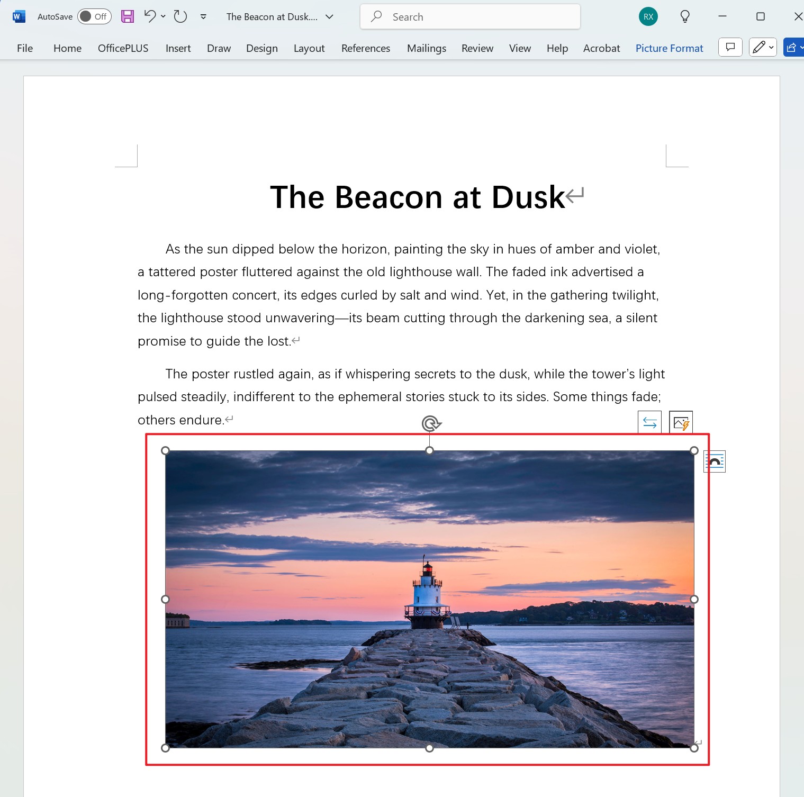Switch to the Home tab
804x797 pixels.
coord(67,48)
